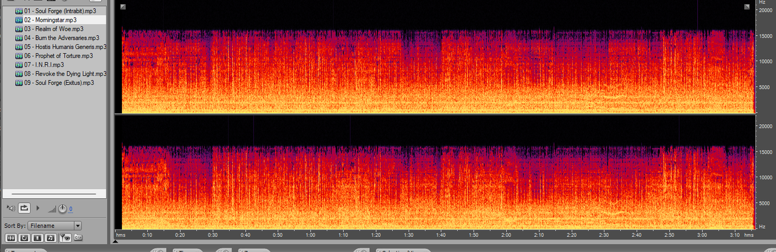Click the lower channel spectrogram
The height and width of the screenshot is (252, 776).
(x=435, y=173)
